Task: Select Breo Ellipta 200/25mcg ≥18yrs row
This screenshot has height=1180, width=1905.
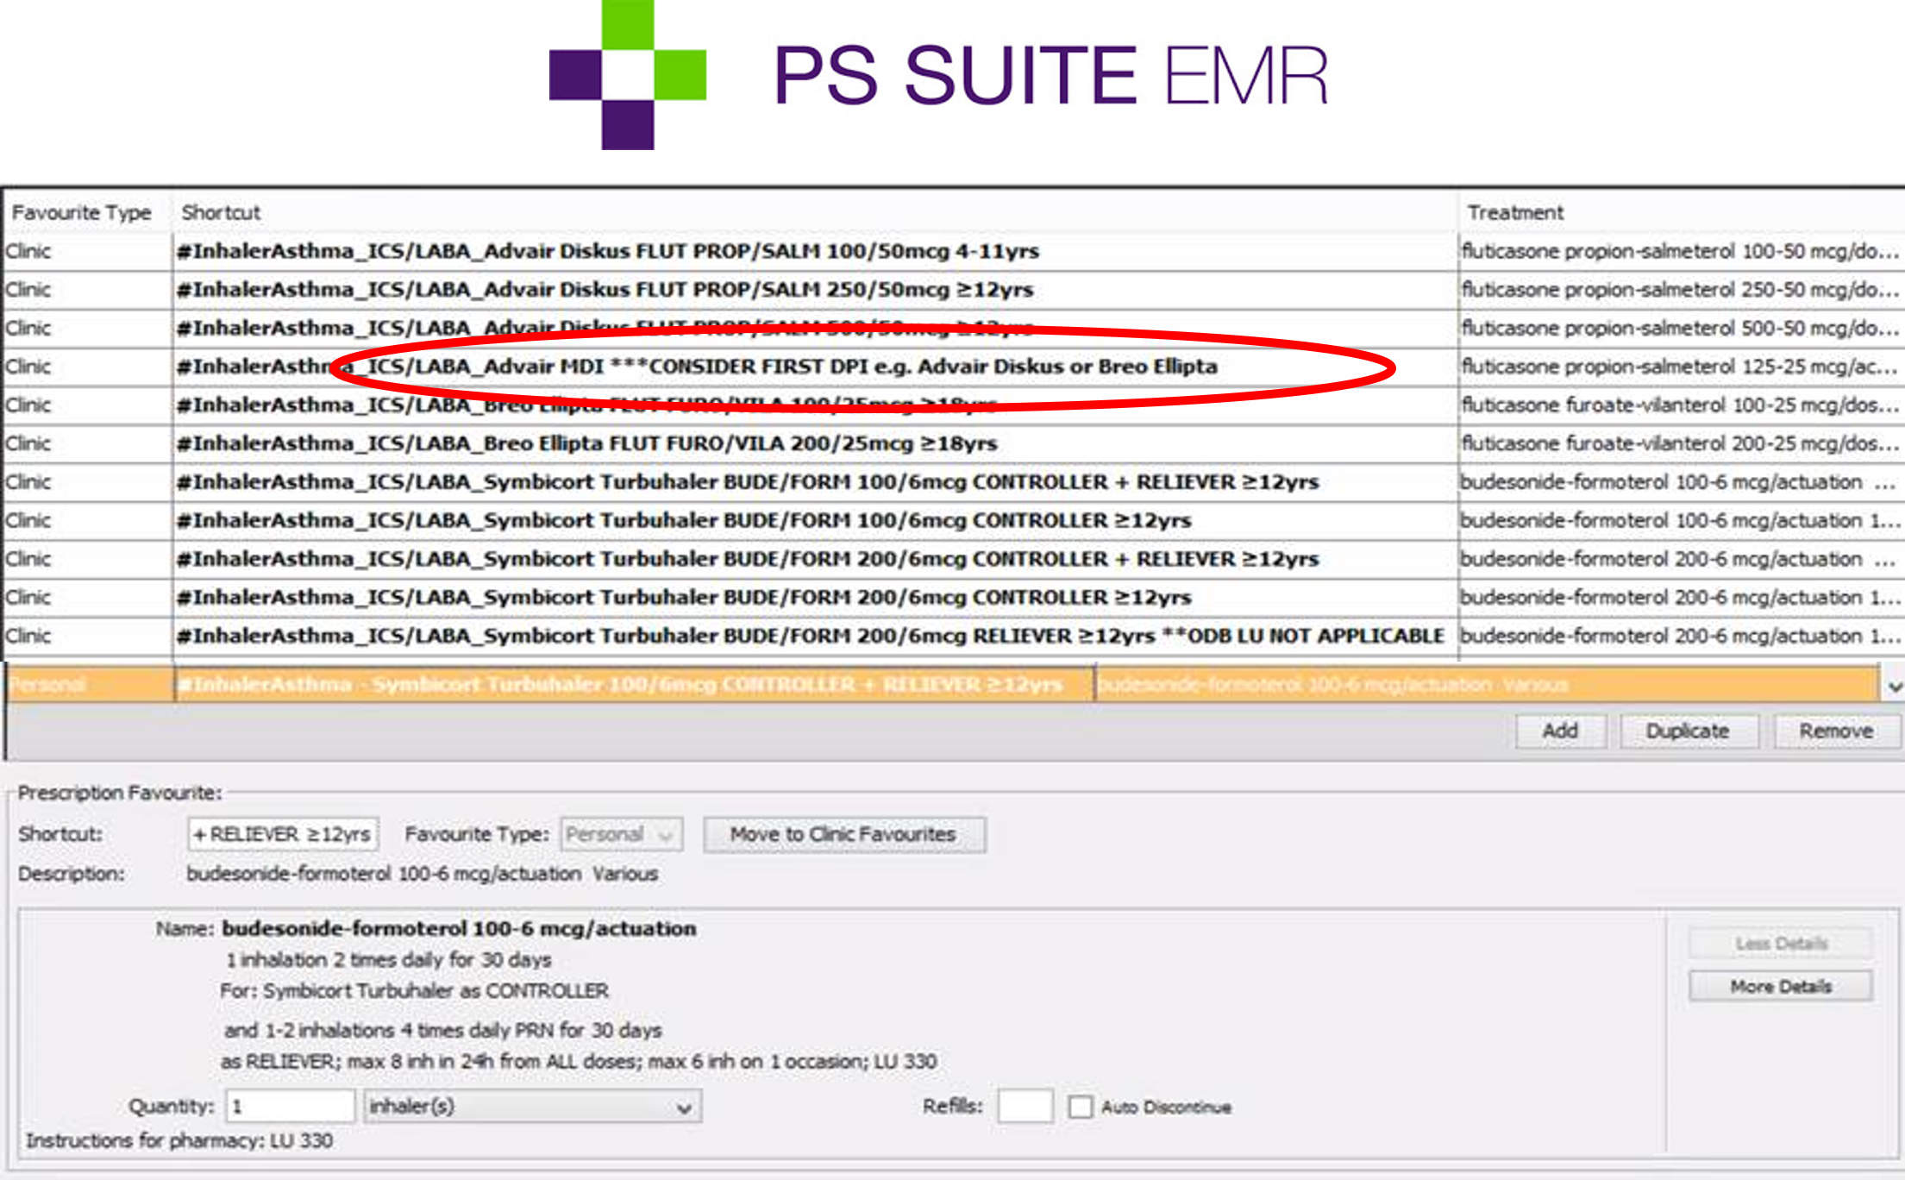Action: coord(953,443)
